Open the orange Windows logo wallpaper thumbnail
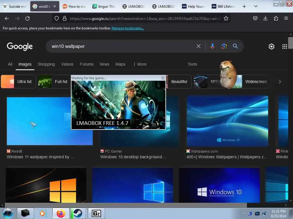The height and width of the screenshot is (219, 293). (x=46, y=185)
